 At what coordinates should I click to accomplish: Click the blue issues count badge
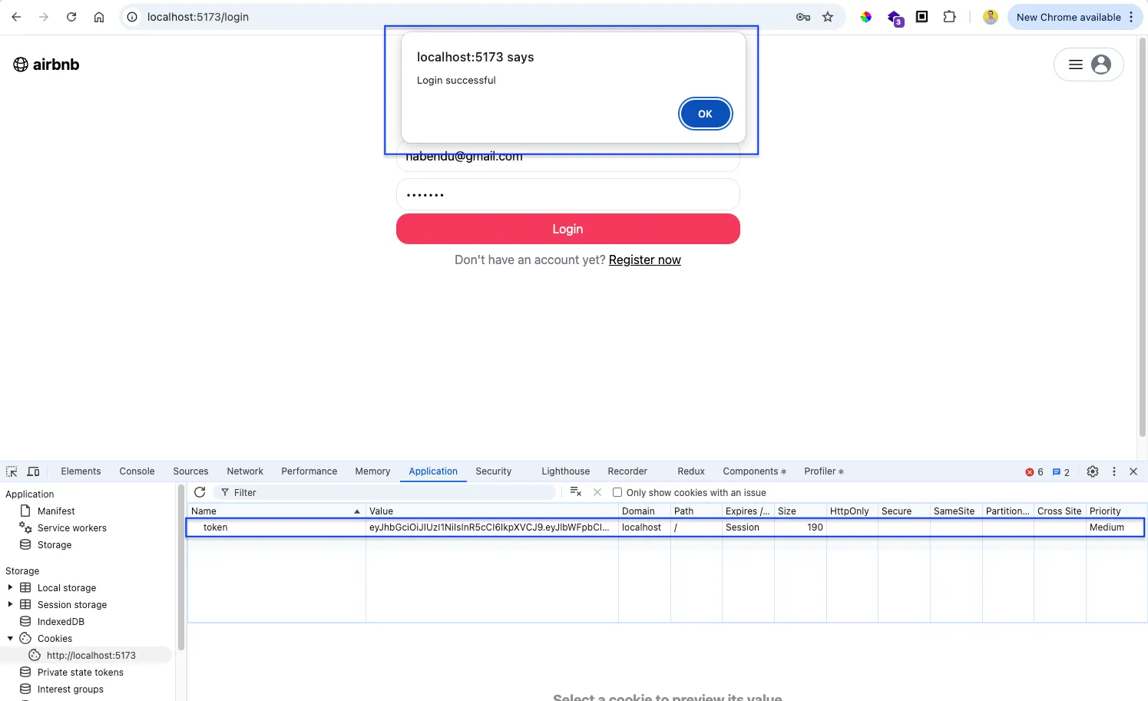point(1061,472)
